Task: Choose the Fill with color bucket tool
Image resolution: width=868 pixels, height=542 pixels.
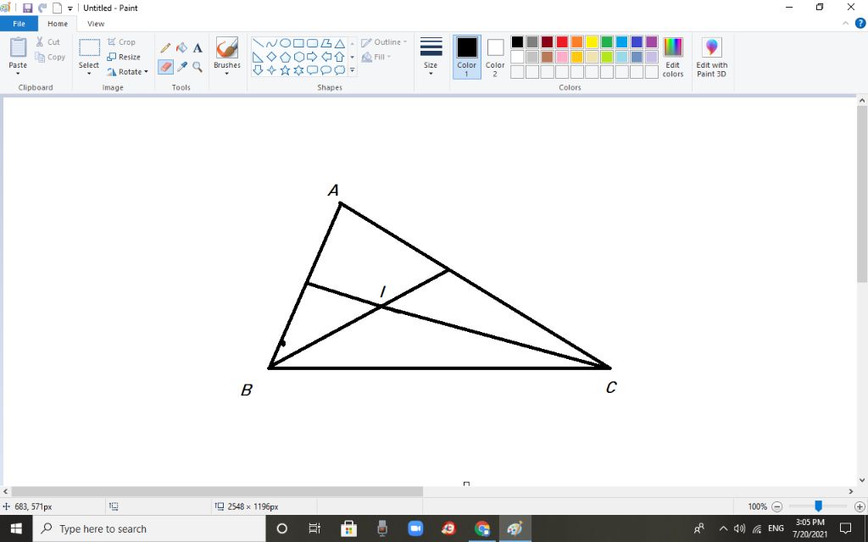Action: click(x=181, y=48)
